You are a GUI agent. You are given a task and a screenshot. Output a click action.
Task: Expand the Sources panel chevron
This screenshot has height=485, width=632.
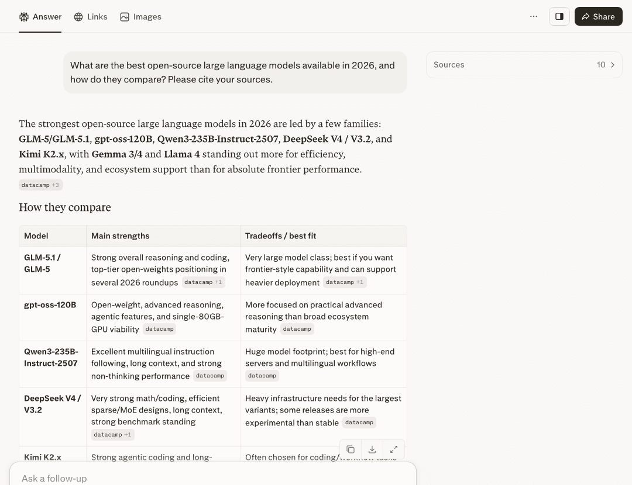[613, 65]
